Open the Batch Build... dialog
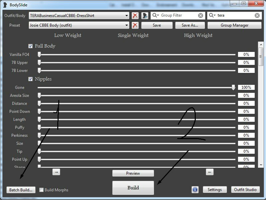Image resolution: width=266 pixels, height=200 pixels. pos(21,190)
